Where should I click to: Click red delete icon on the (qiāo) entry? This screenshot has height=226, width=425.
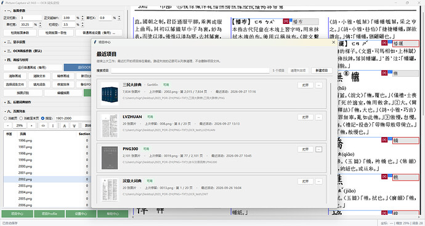click(384, 140)
